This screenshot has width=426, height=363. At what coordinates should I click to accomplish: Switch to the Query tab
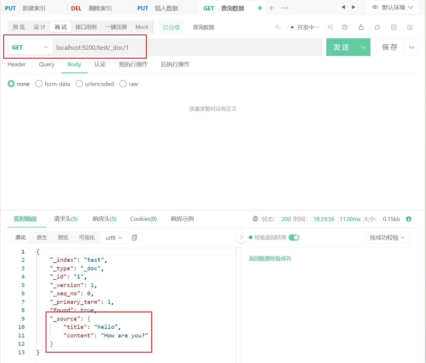47,64
